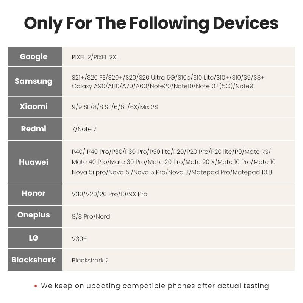Select the Samsung brand label
Viewport: 303px width, 303px height.
click(33, 81)
